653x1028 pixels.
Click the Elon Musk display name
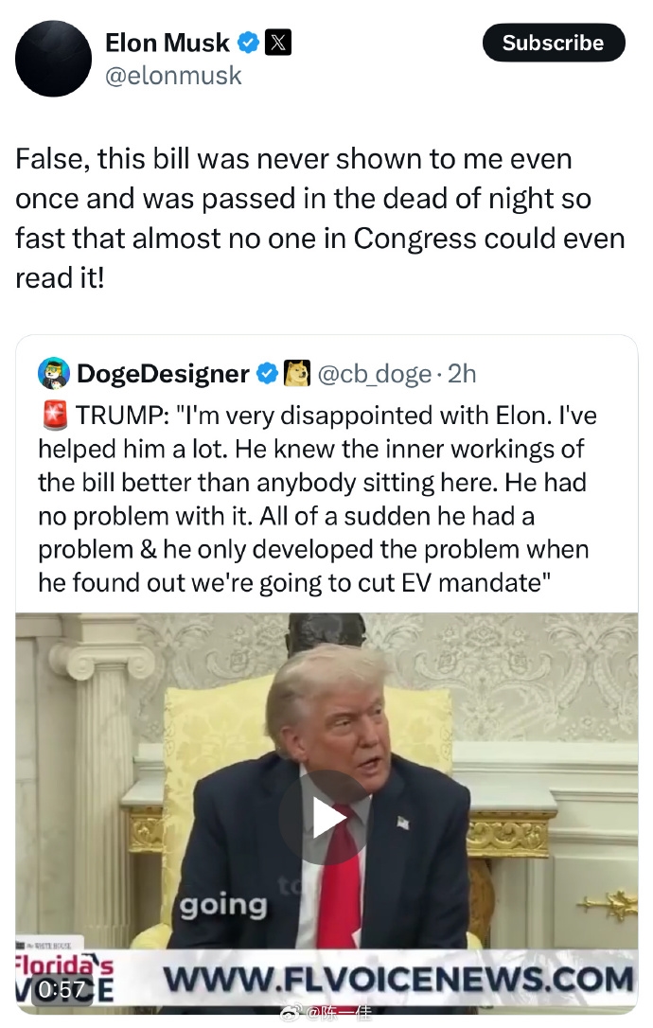[168, 43]
